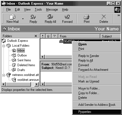Click the New Mail toolbar icon
Image resolution: width=122 pixels, height=115 pixels.
click(x=12, y=17)
